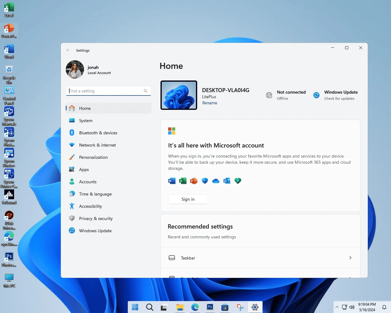Open Accounts settings
The image size is (391, 313).
108,182
